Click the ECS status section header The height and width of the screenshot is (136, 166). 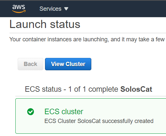click(88, 89)
